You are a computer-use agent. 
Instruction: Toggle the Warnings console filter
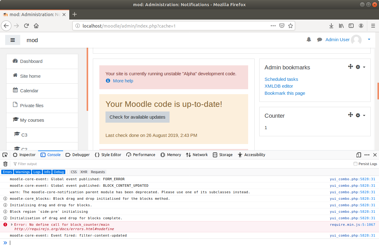(23, 172)
